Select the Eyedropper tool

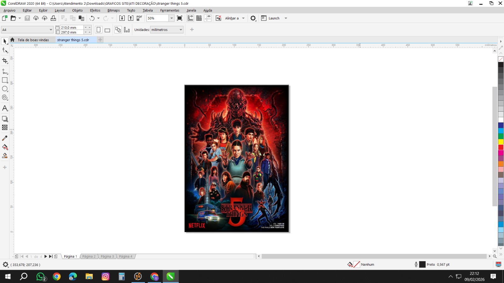tap(5, 138)
